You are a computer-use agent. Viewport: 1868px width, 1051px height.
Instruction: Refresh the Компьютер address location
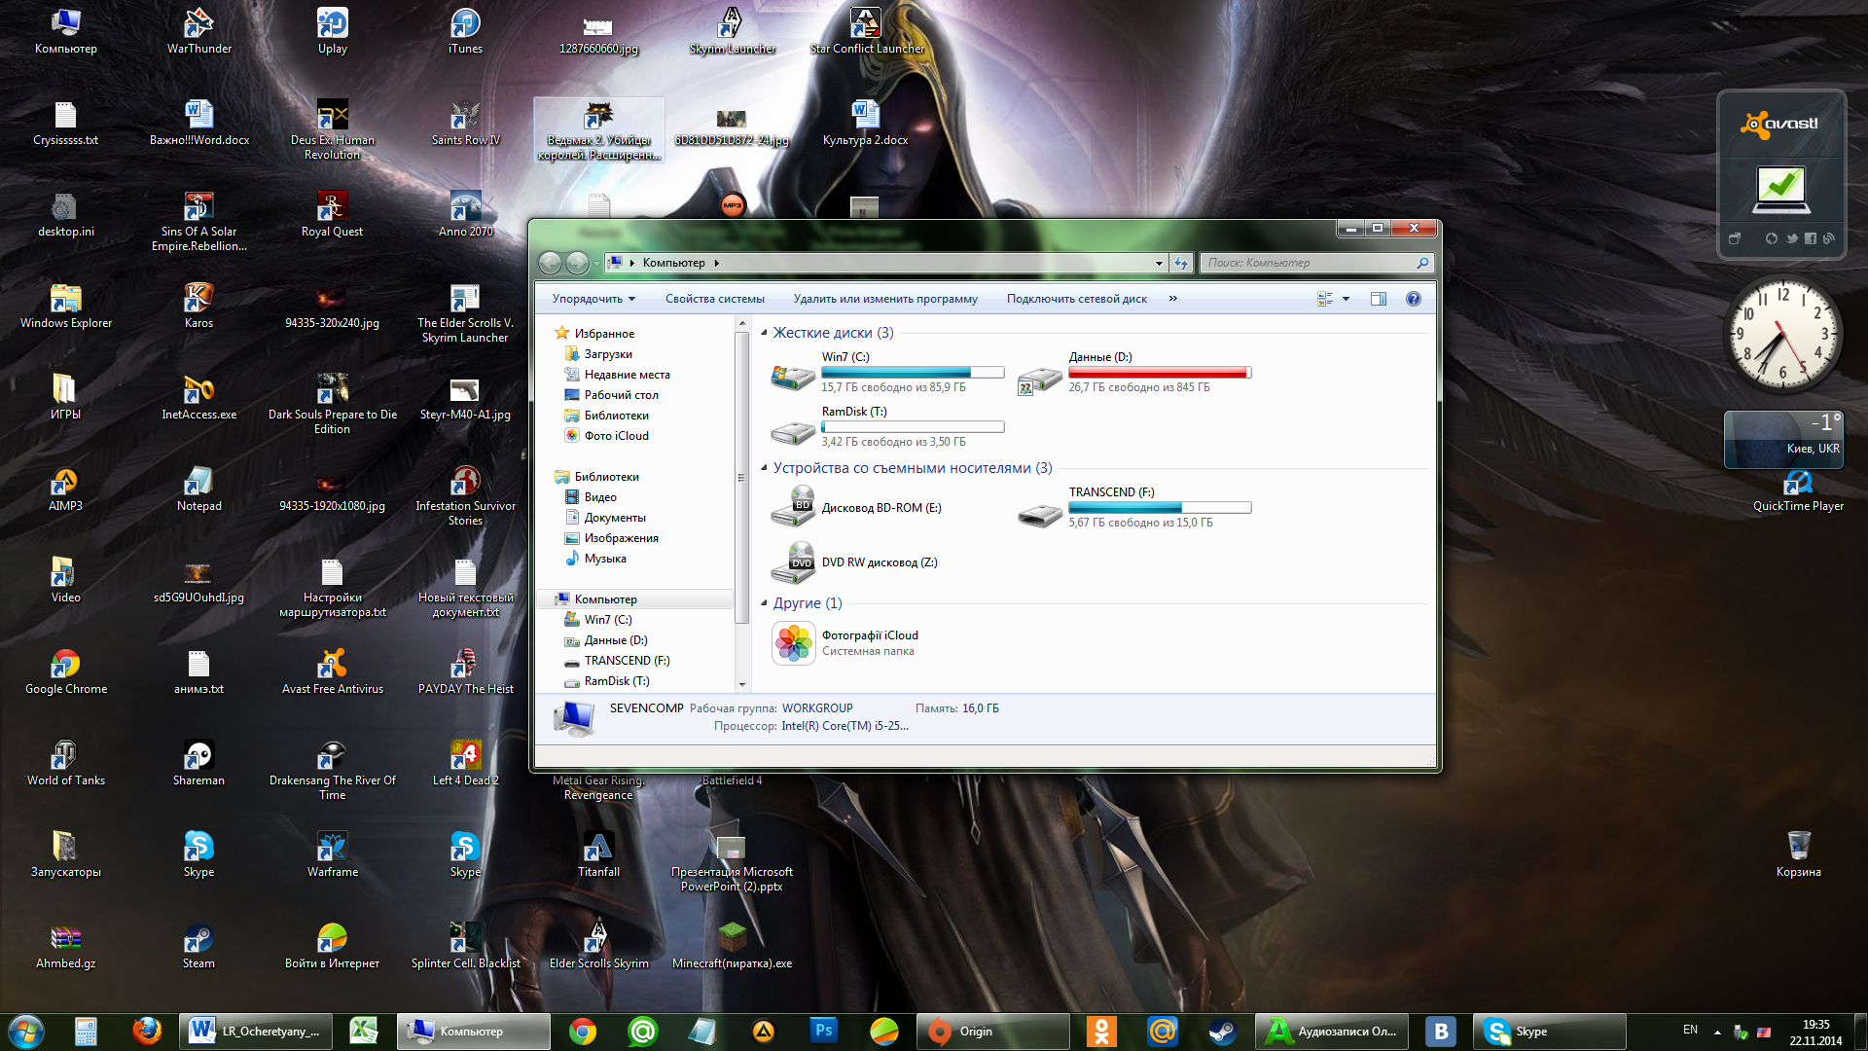pyautogui.click(x=1180, y=263)
